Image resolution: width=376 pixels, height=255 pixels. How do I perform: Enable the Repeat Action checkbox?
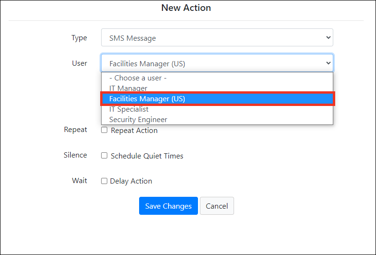click(x=104, y=130)
